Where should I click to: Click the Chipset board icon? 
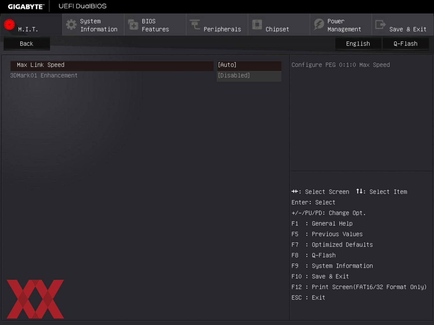[x=257, y=25]
